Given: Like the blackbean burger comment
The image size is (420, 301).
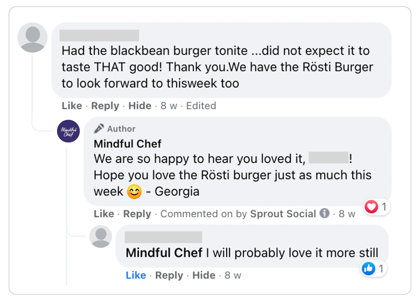Looking at the screenshot, I should click(72, 105).
